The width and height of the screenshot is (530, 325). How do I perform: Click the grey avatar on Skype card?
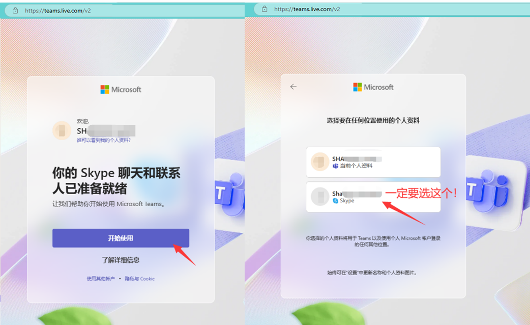tap(320, 197)
